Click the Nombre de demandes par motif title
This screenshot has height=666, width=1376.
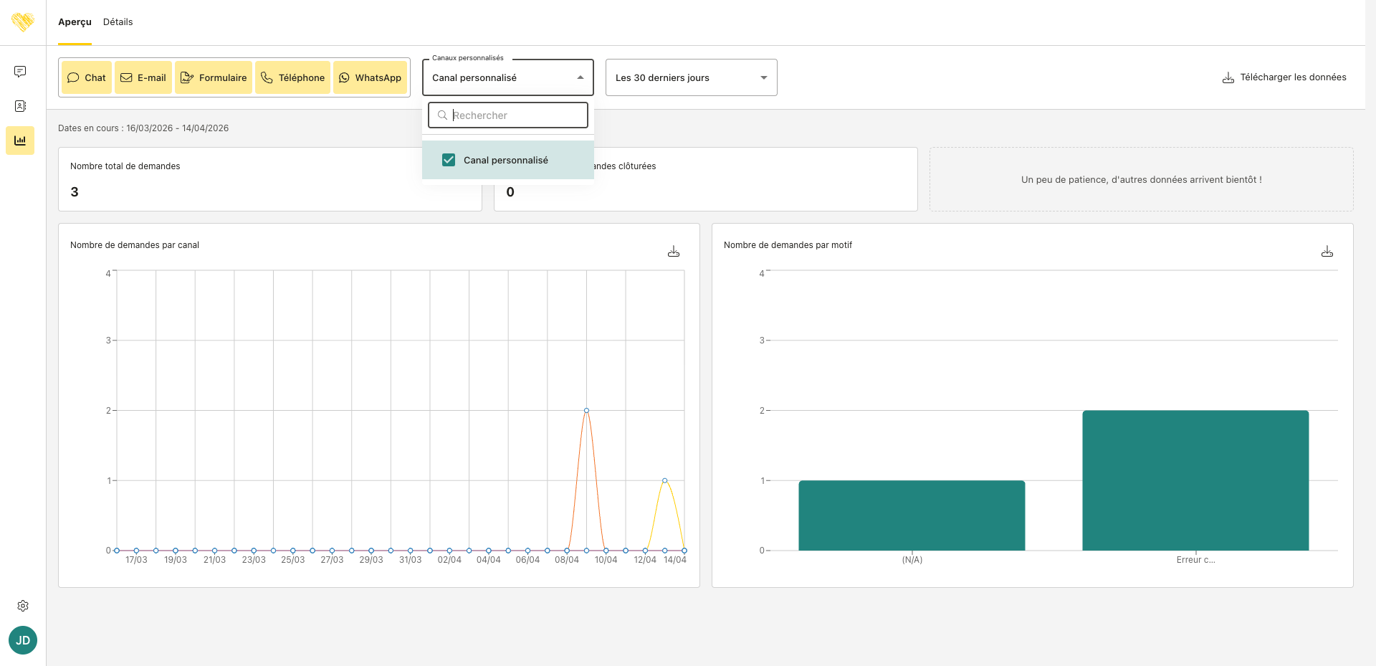[x=788, y=245]
